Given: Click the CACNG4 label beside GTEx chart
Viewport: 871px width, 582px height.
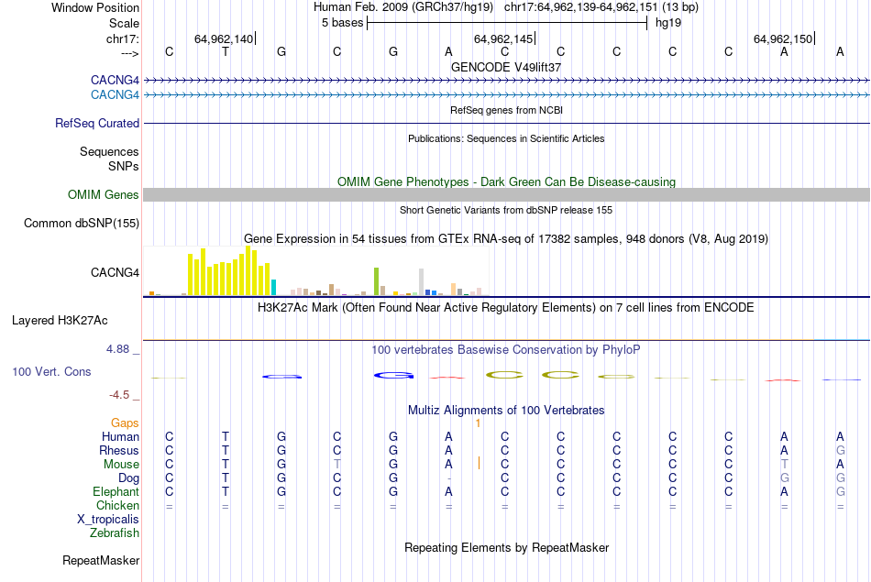Looking at the screenshot, I should [115, 273].
